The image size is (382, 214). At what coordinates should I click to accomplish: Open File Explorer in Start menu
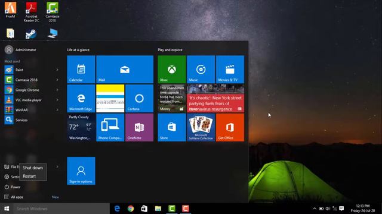pos(11,167)
